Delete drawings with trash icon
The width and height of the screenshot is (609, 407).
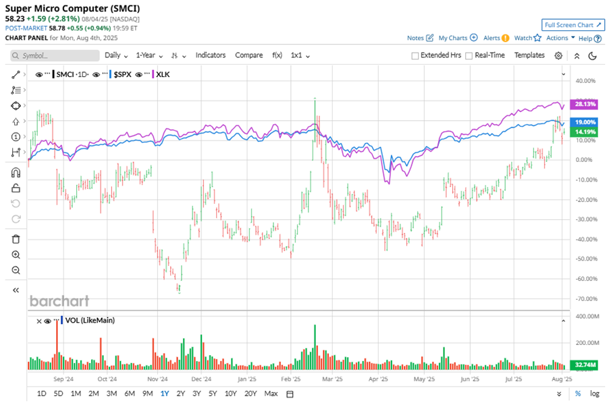click(16, 239)
